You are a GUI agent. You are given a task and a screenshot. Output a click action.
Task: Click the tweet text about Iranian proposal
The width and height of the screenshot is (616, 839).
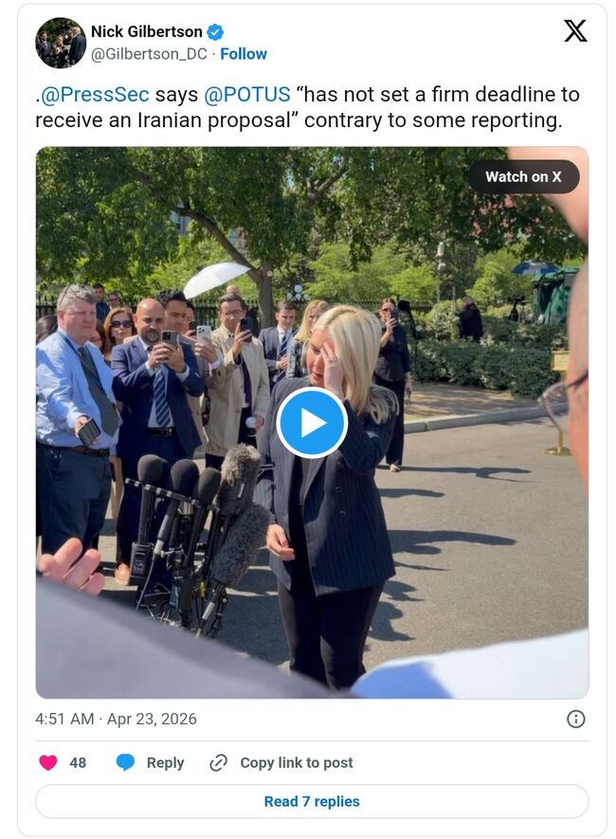[307, 107]
